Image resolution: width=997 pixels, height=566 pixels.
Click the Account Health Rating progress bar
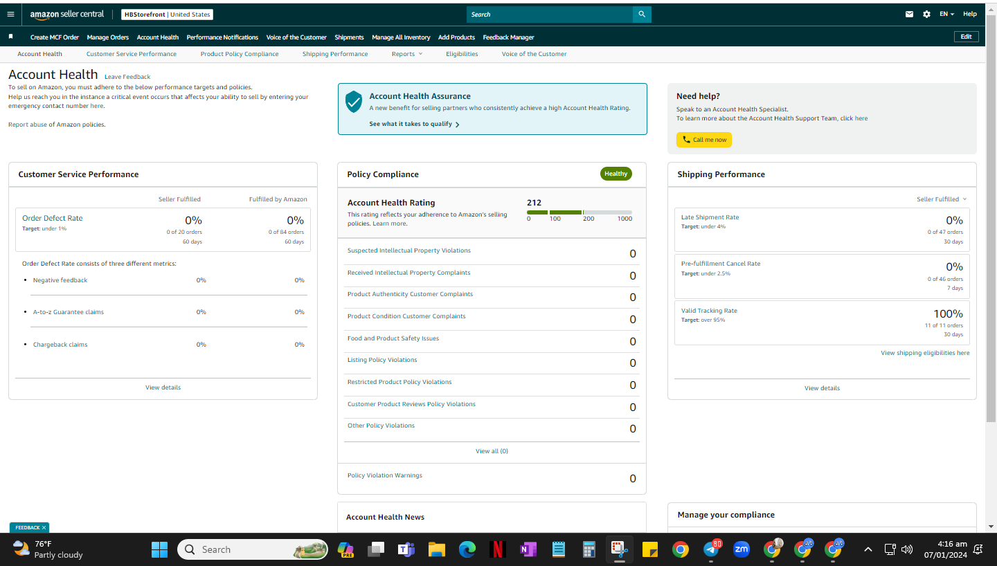(579, 212)
